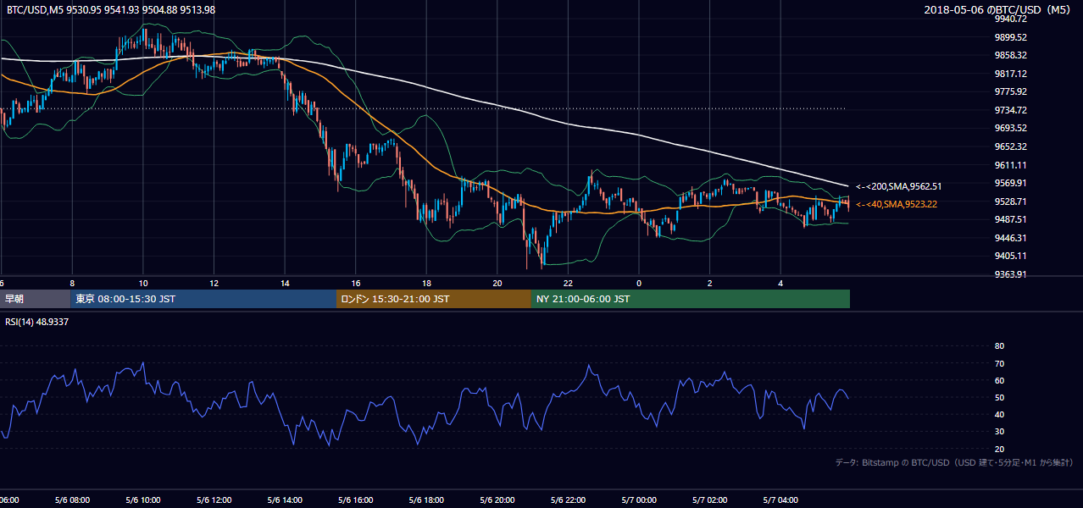Click price axis value 9858.32

[1011, 55]
